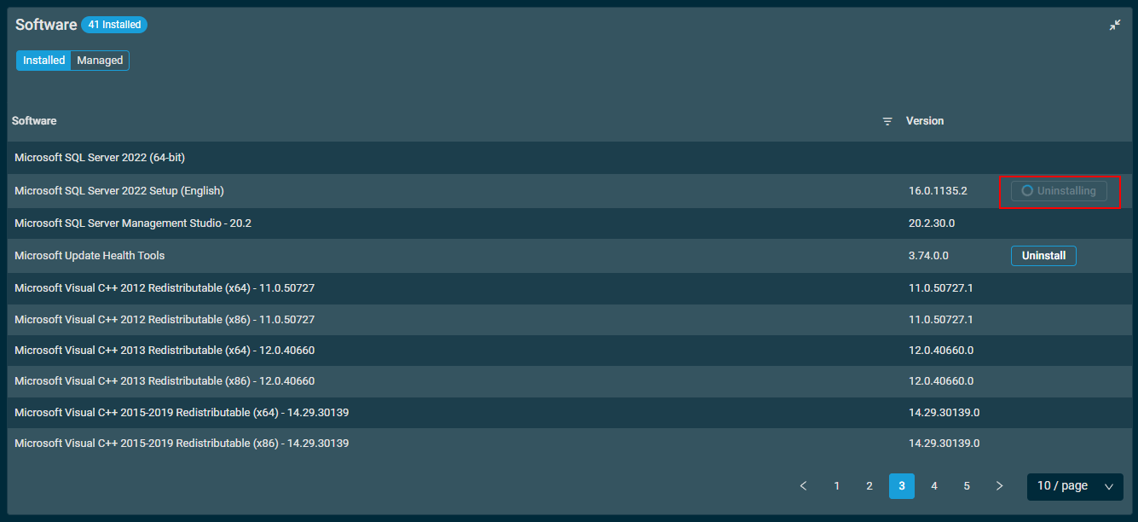The height and width of the screenshot is (522, 1138).
Task: Click the Version column header
Action: (925, 121)
